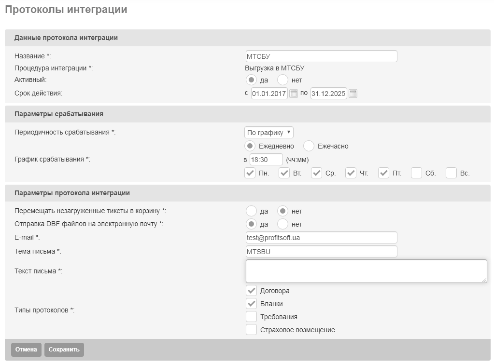Select 'да' for sending DBF files by email

(x=251, y=224)
